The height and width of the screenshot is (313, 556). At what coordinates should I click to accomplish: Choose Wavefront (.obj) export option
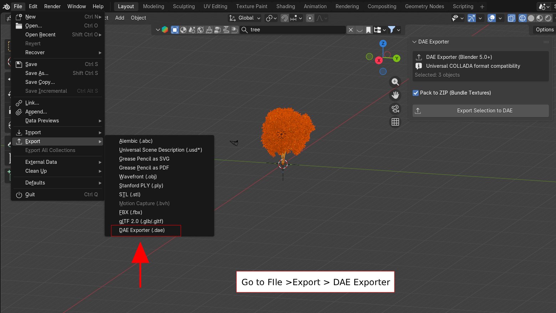138,177
